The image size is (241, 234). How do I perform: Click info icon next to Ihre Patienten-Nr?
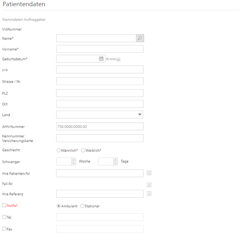pos(149,173)
